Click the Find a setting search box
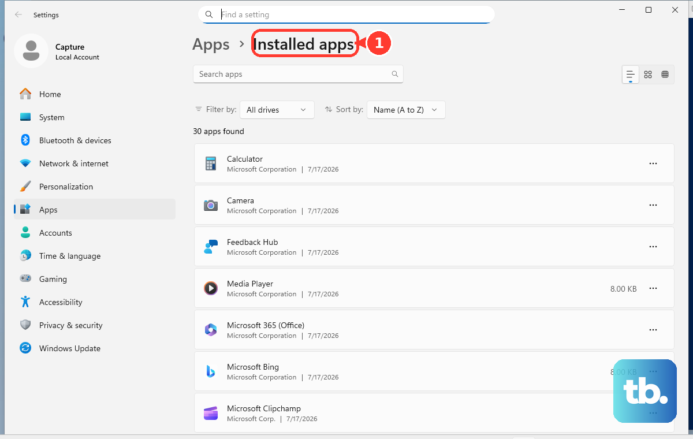This screenshot has height=439, width=693. (x=346, y=14)
